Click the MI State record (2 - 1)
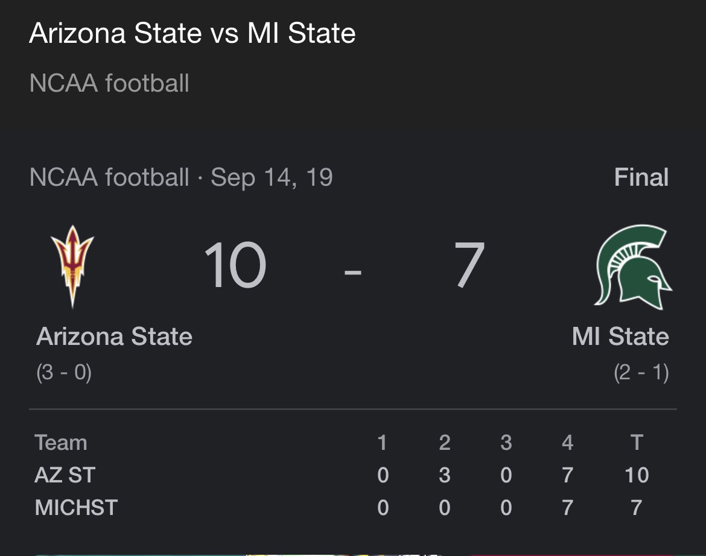This screenshot has height=556, width=706. [641, 373]
